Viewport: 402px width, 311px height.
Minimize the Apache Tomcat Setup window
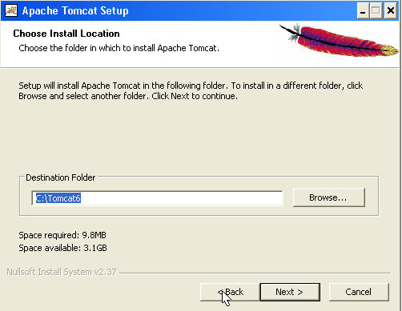coord(363,11)
